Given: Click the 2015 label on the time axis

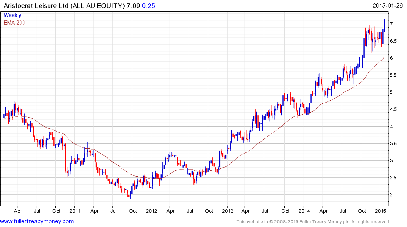Looking at the screenshot, I should (x=380, y=211).
